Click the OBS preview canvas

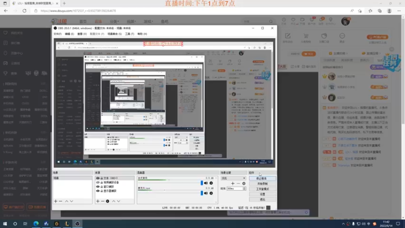click(x=164, y=103)
